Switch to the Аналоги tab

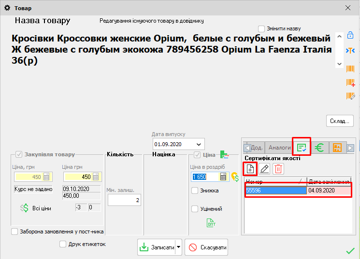point(279,148)
